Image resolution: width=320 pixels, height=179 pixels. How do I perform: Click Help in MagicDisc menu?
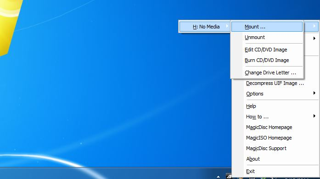(x=275, y=106)
